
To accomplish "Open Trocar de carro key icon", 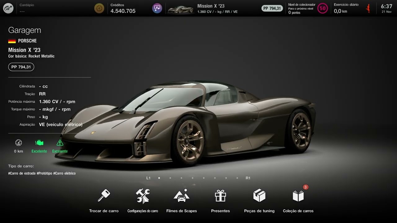I will 104,195.
